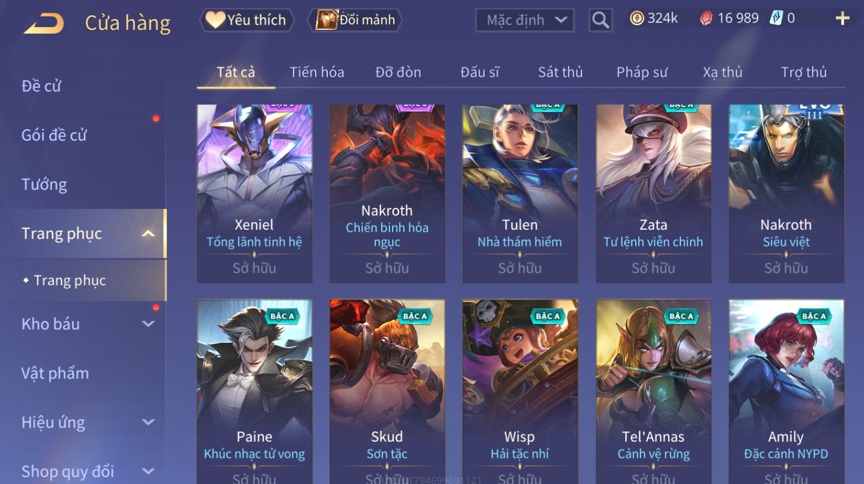
Task: Switch to the Pháp sư tab
Action: (x=642, y=72)
